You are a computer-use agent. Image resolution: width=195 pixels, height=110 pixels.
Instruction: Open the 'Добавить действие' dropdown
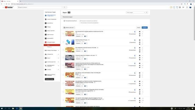click(x=69, y=28)
